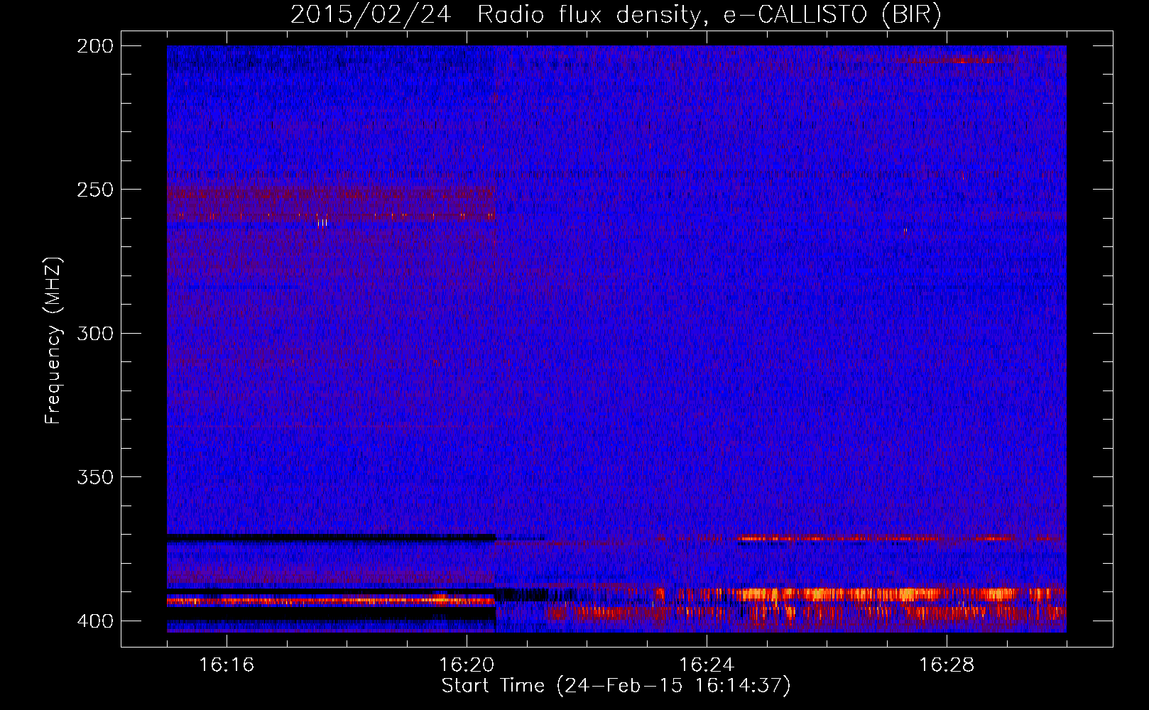Click the 'Start Time (24-Feb-15 16:14:37)' label
This screenshot has width=1149, height=710.
pyautogui.click(x=616, y=685)
